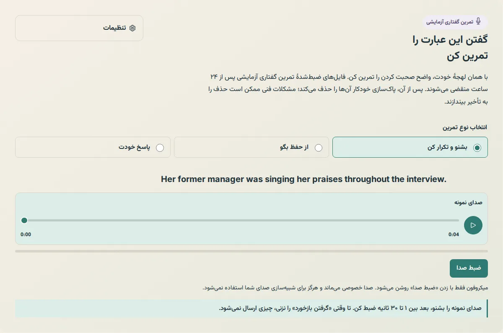Click the از حفظ بگو card label
Image resolution: width=503 pixels, height=333 pixels.
(294, 147)
